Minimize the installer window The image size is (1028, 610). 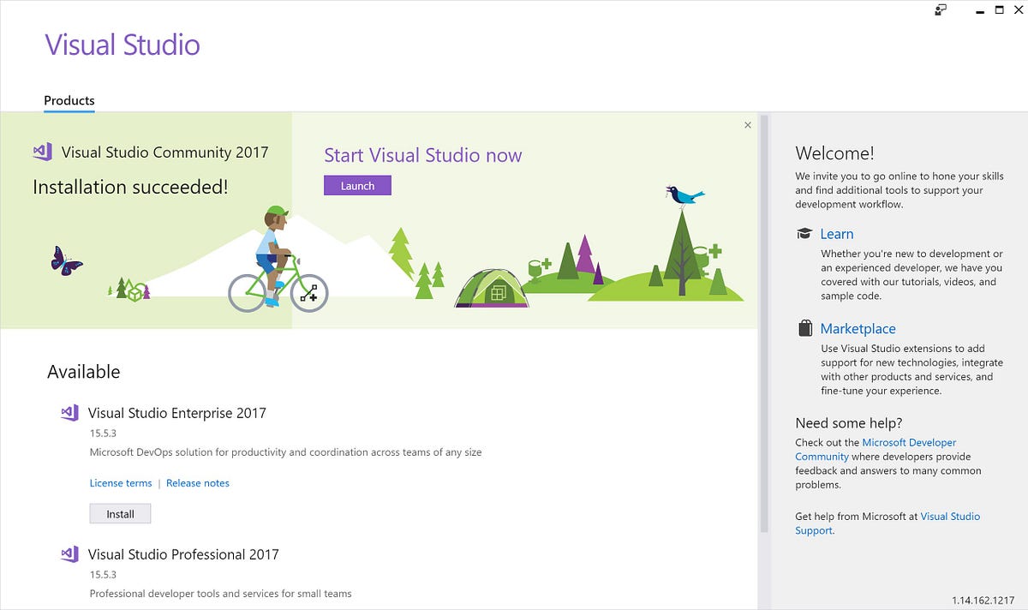(978, 10)
